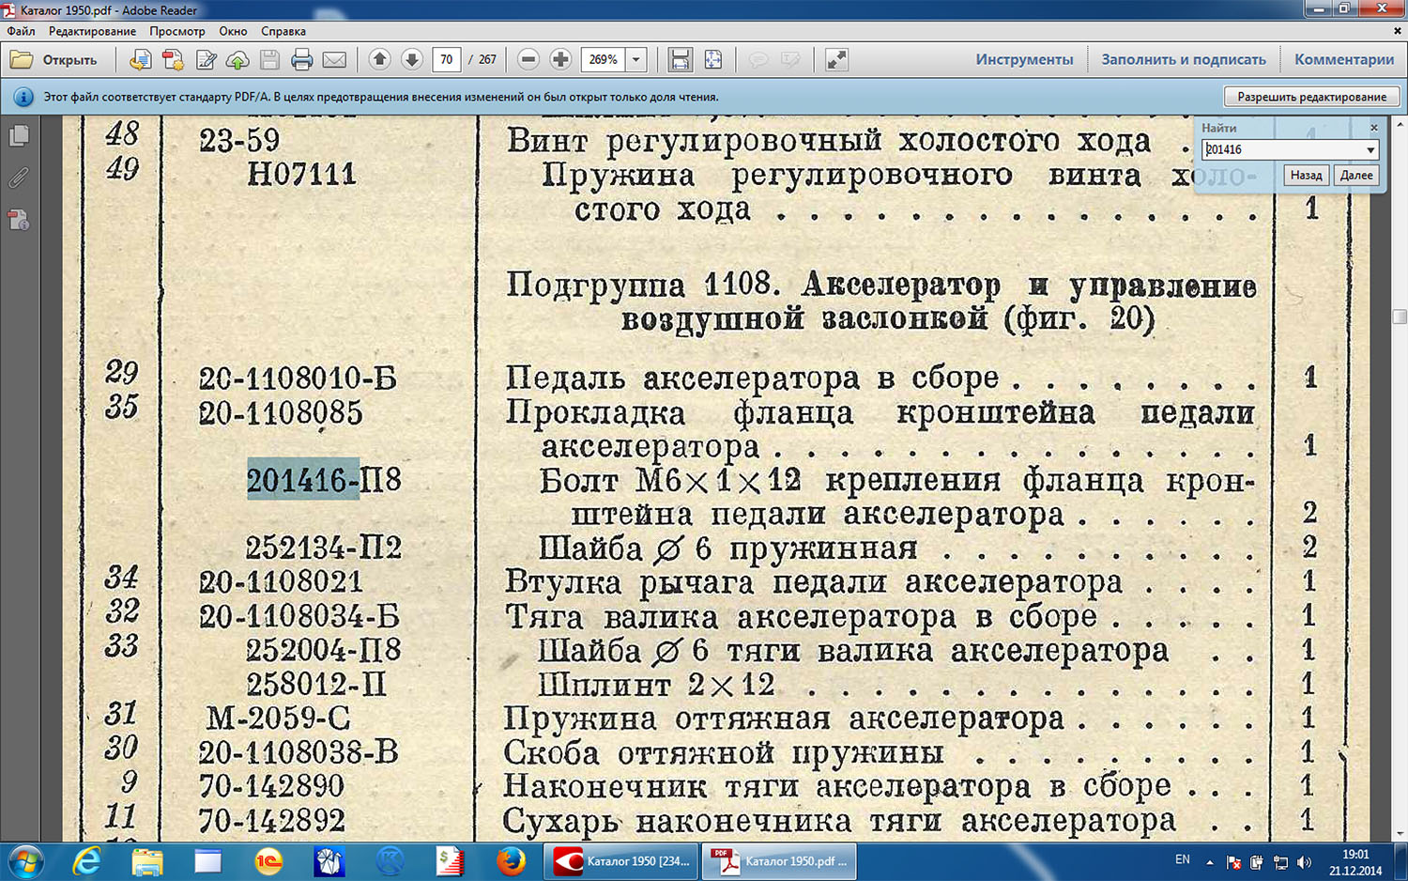
Task: Open the Просмотр menu
Action: click(x=176, y=31)
